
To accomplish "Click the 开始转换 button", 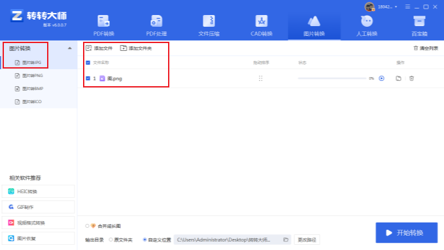I will point(407,233).
